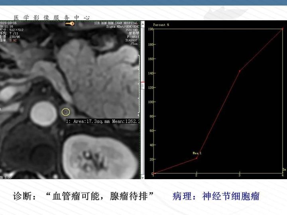Click the image size value 512×512
Image resolution: width=287 pixels, height=215 pixels.
pyautogui.click(x=16, y=30)
